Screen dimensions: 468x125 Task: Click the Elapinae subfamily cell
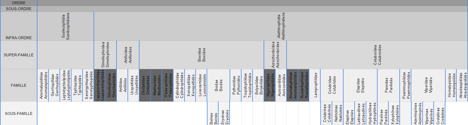point(349,113)
